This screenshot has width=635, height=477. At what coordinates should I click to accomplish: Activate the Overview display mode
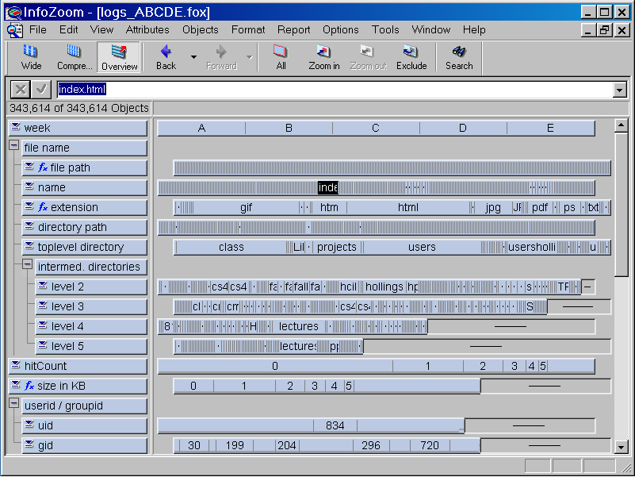119,57
